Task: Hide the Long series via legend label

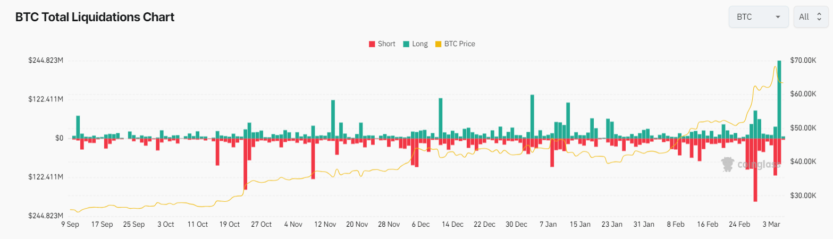Action: (x=419, y=44)
